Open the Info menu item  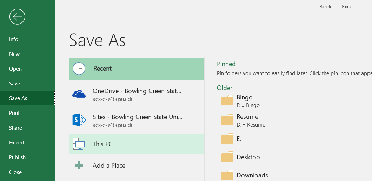pyautogui.click(x=14, y=39)
